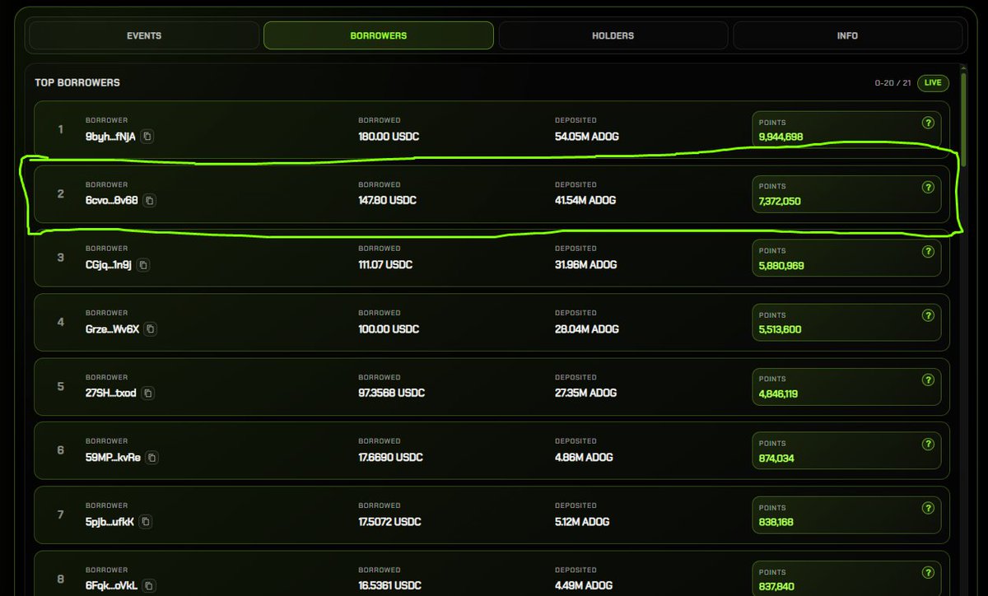Click deposited value 31.96M ADOG
Image resolution: width=988 pixels, height=596 pixels.
point(586,265)
